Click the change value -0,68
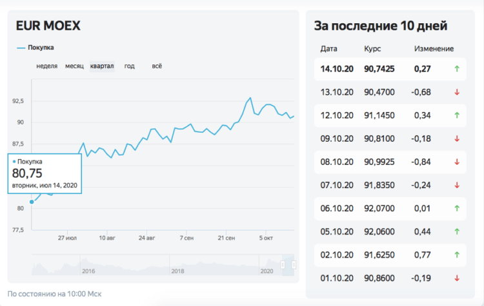This screenshot has width=484, height=306. pos(421,92)
